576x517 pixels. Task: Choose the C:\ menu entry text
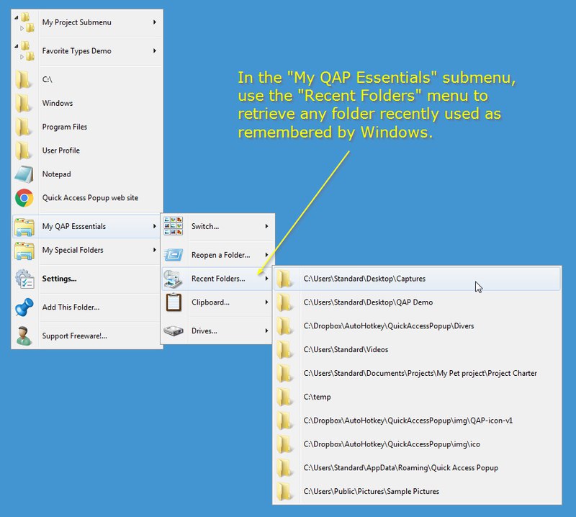coord(48,79)
